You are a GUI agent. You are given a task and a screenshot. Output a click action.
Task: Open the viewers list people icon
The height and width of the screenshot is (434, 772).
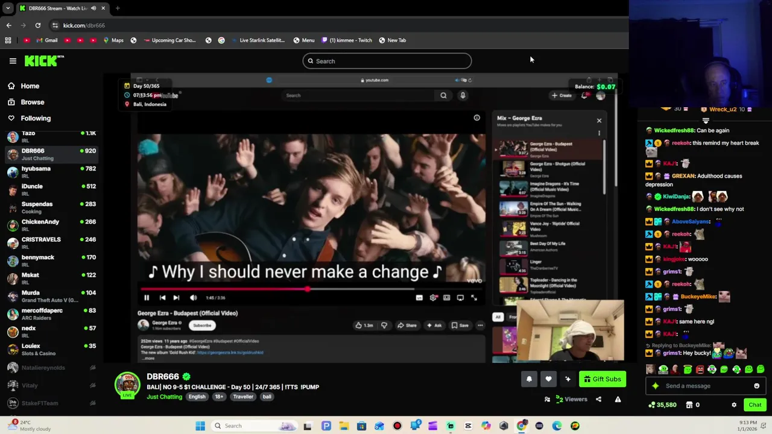coord(547,399)
